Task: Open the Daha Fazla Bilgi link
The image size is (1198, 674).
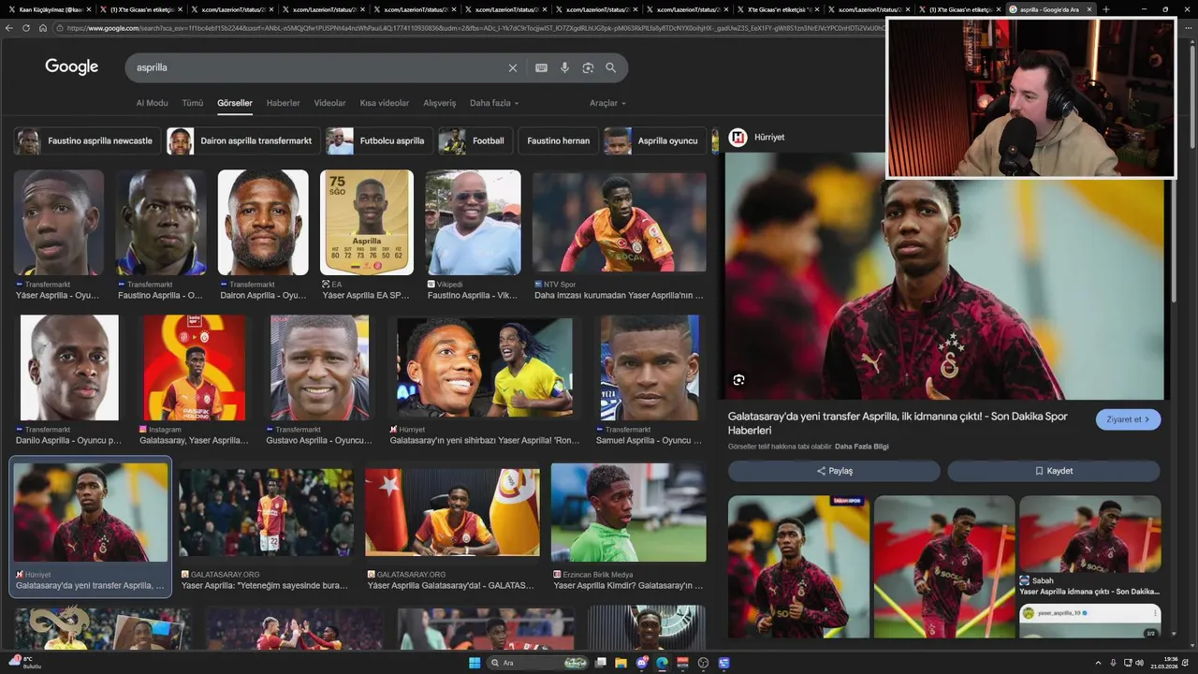Action: point(861,447)
